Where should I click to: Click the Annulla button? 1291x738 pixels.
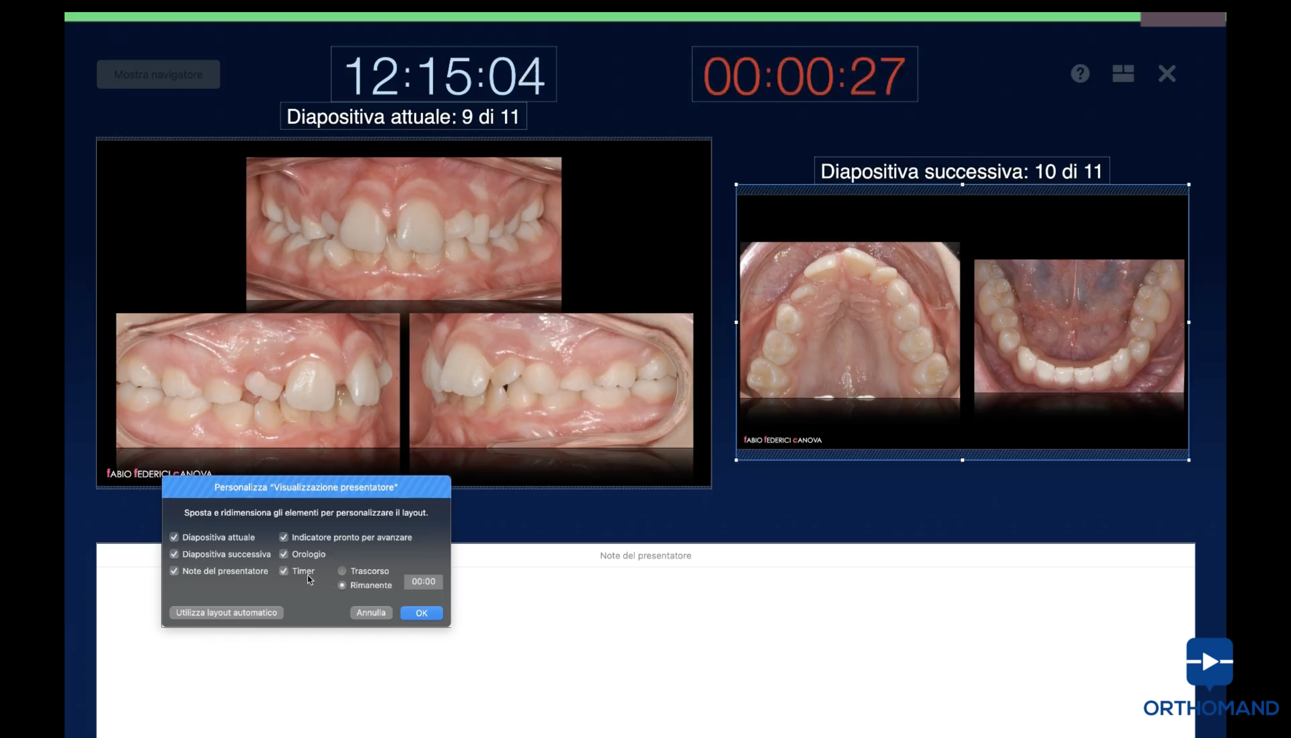click(371, 613)
